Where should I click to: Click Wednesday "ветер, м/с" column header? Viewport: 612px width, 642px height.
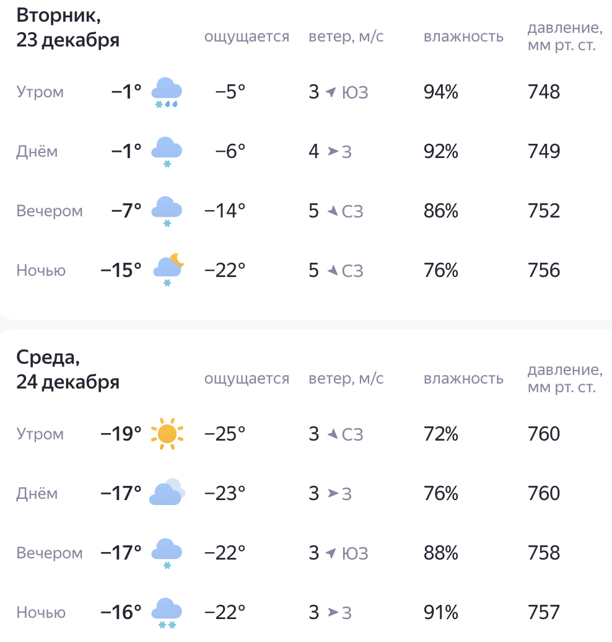click(x=346, y=378)
